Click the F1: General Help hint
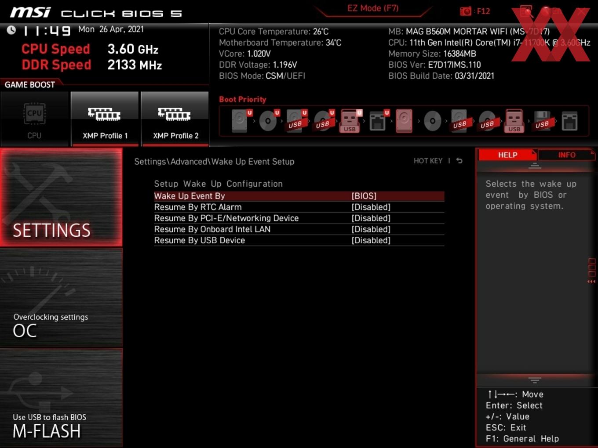Screen dimensions: 598x448 pyautogui.click(x=522, y=439)
